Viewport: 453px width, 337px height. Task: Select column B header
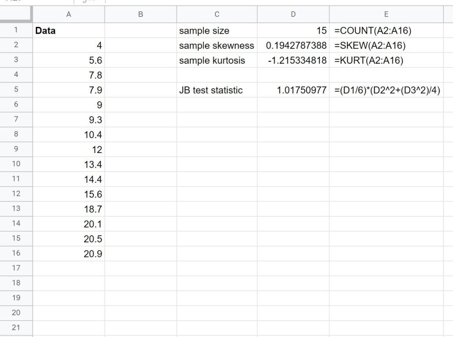tap(140, 14)
